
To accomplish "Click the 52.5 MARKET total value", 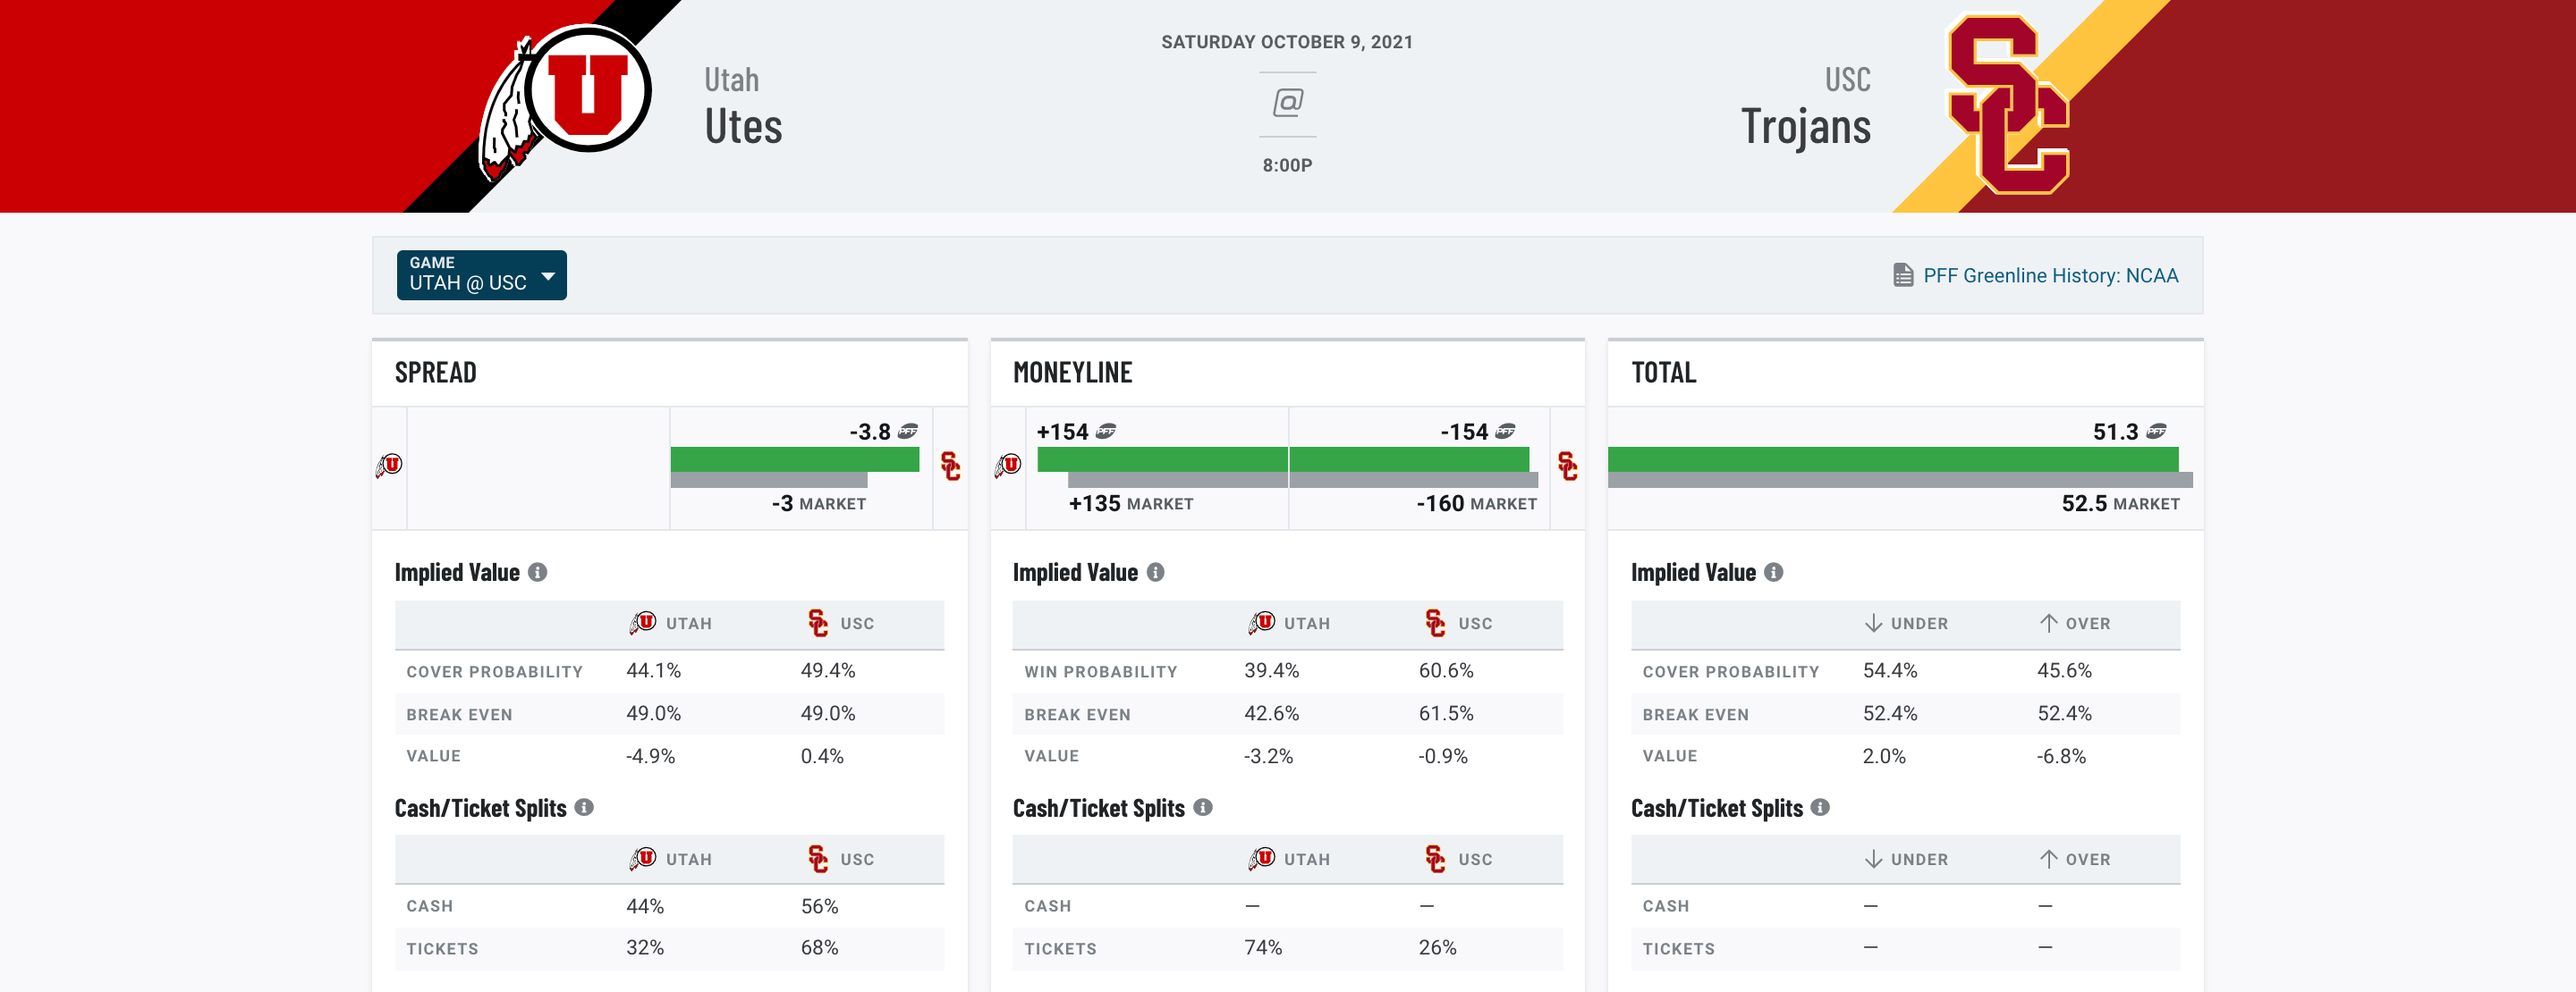I will tap(2121, 503).
